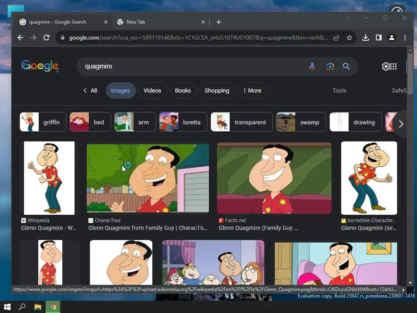Click the quagmire search input field
417x313 pixels.
coord(194,66)
